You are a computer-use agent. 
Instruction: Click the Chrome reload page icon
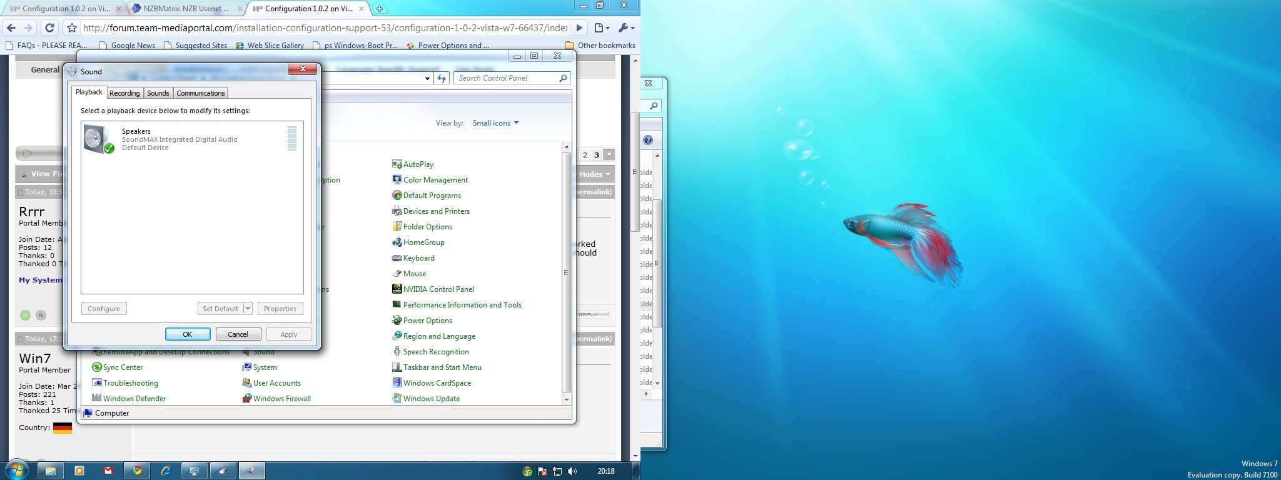(x=49, y=27)
